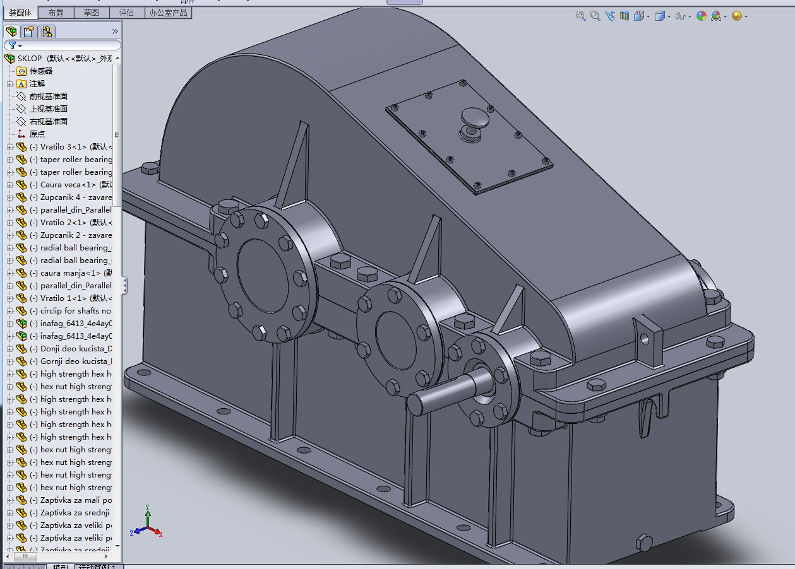Switch to the 布局 tab
Viewport: 795px width, 569px height.
(56, 13)
